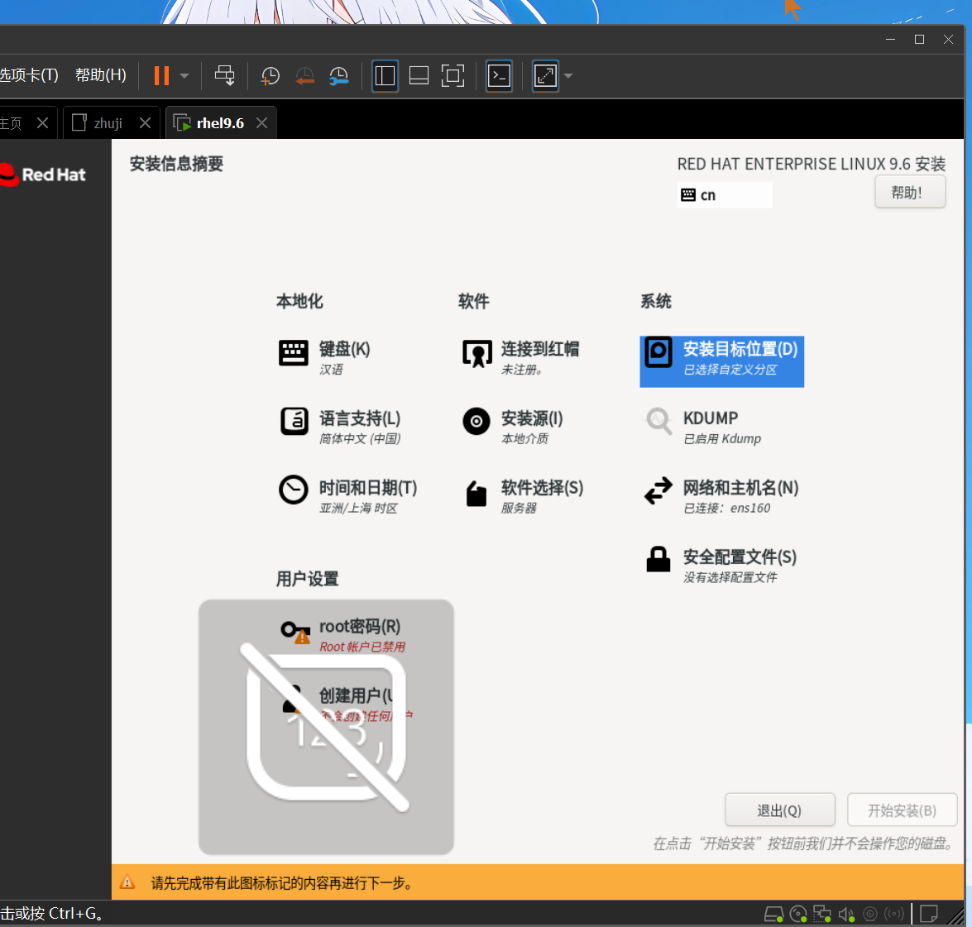The height and width of the screenshot is (927, 972).
Task: Open the snapshot manager
Action: click(x=338, y=75)
